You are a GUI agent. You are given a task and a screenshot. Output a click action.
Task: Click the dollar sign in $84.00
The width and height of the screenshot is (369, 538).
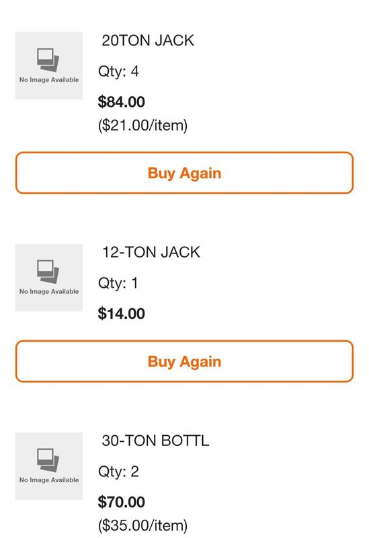pyautogui.click(x=102, y=102)
